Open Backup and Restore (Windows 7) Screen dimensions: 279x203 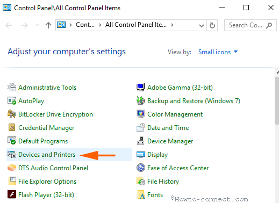pos(194,101)
